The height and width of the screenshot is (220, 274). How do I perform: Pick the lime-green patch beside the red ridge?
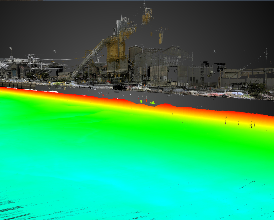153,103
